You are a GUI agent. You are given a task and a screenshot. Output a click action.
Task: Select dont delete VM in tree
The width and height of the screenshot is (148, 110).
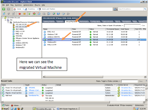point(20,29)
